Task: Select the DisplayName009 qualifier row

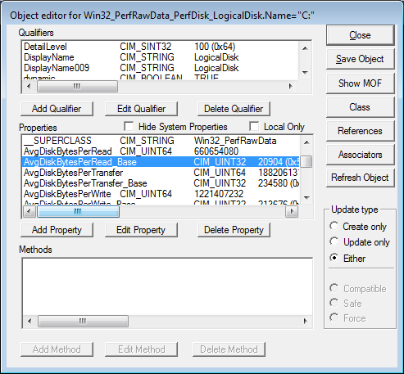Action: pos(160,68)
